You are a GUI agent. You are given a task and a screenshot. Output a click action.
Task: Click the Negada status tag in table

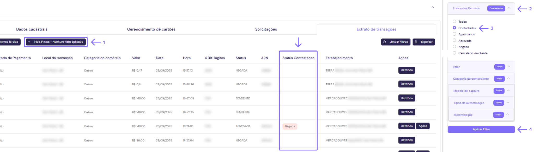tap(290, 126)
